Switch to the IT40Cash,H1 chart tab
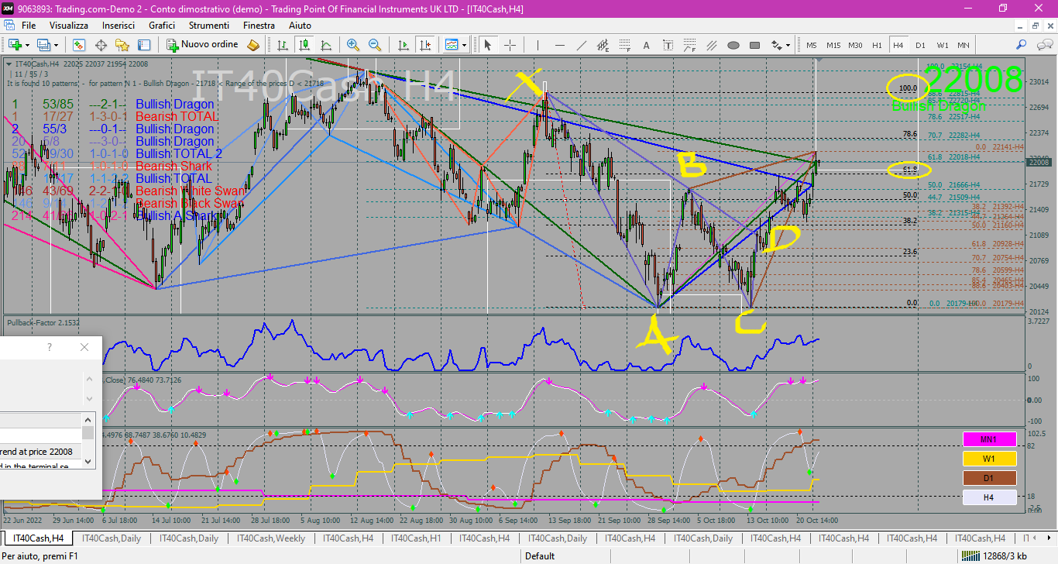1058x564 pixels. (416, 538)
